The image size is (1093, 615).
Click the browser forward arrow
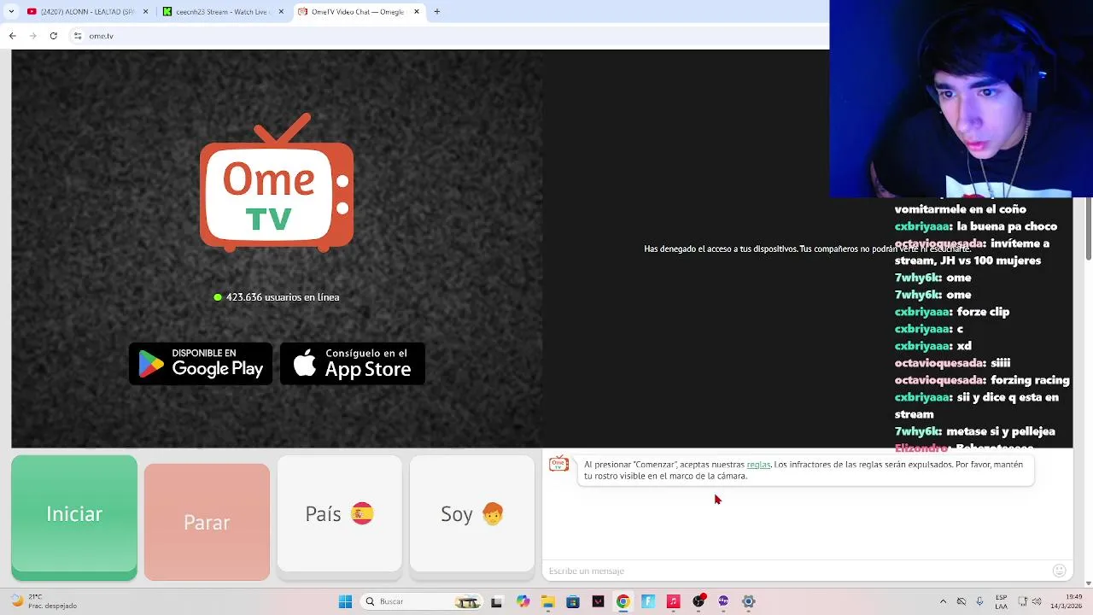33,36
